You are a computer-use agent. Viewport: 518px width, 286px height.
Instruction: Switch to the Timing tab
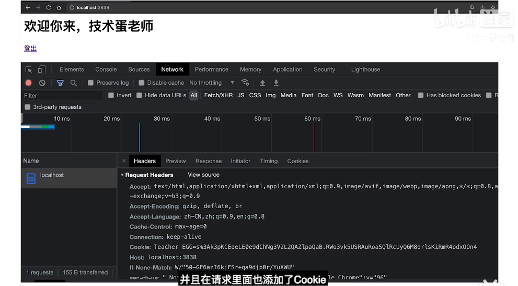[269, 161]
